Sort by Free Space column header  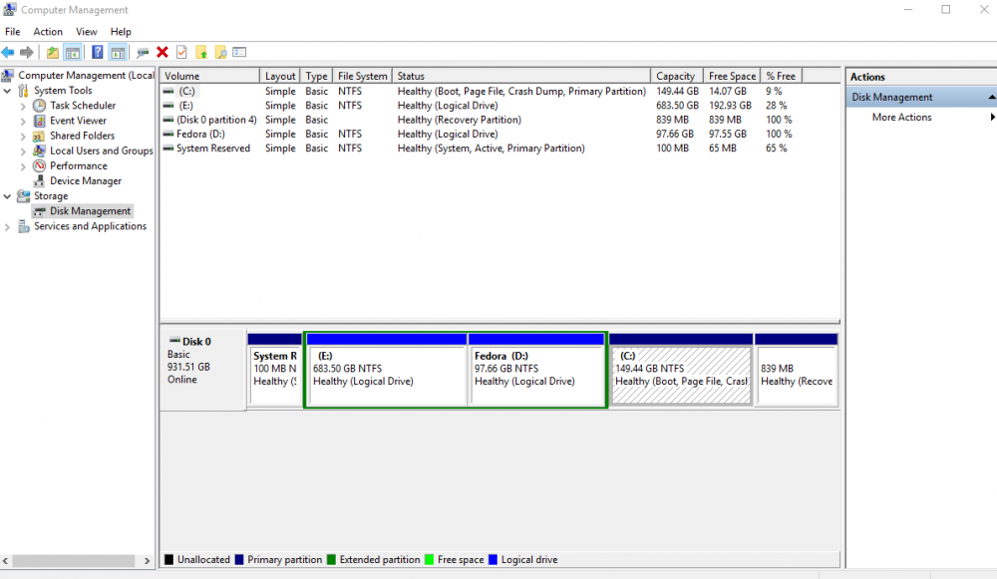pos(732,76)
